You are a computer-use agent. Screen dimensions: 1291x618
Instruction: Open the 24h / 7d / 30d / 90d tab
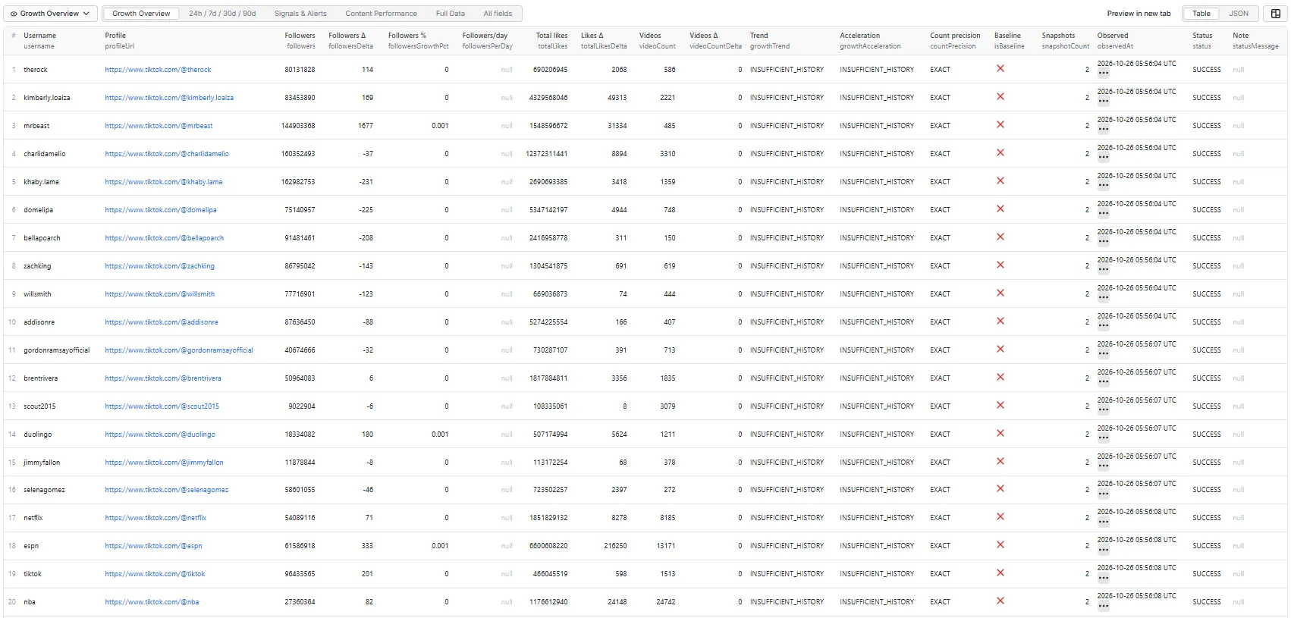[222, 14]
